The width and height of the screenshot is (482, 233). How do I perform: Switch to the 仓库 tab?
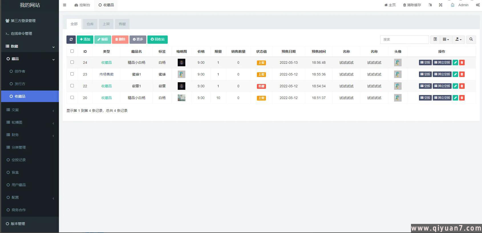pos(90,24)
